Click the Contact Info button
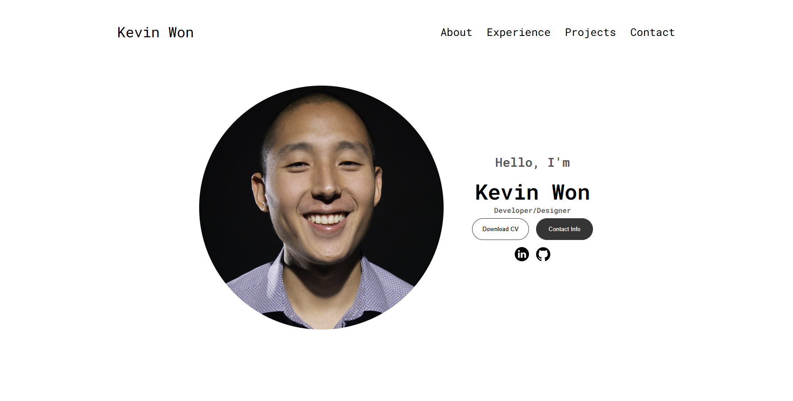The width and height of the screenshot is (793, 401). click(565, 229)
